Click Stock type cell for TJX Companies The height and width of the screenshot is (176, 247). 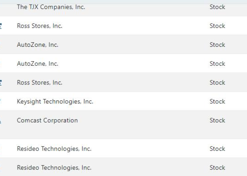(217, 7)
